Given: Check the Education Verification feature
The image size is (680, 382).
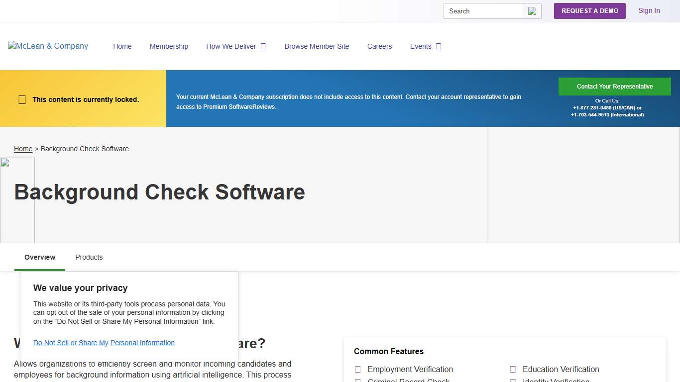Looking at the screenshot, I should click(x=513, y=369).
